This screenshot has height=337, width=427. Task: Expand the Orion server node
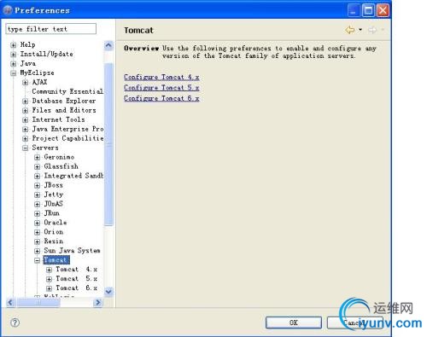[x=37, y=232]
